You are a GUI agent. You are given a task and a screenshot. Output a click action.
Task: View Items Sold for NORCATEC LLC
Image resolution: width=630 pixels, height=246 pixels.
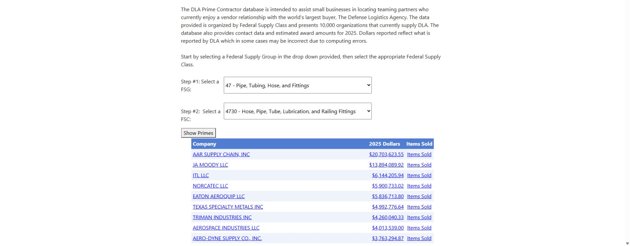coord(419,186)
